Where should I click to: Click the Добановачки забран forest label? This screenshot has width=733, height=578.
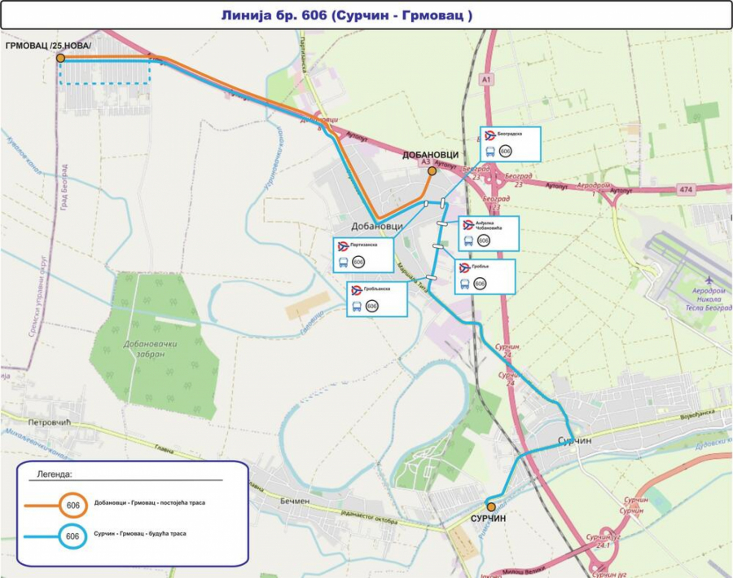click(150, 350)
